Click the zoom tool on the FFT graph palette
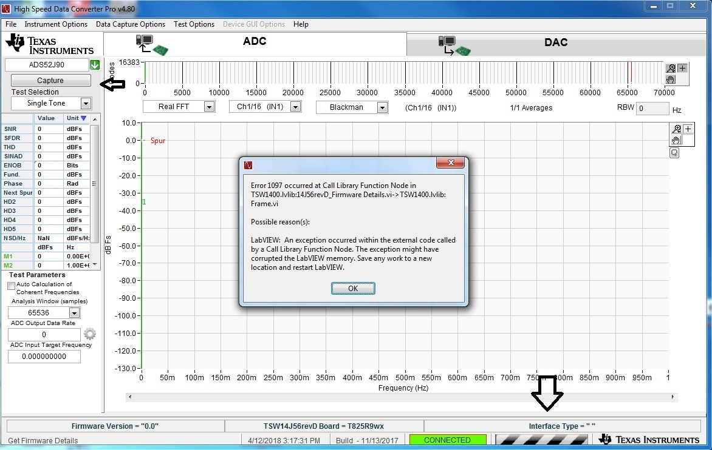Image resolution: width=712 pixels, height=450 pixels. click(677, 129)
